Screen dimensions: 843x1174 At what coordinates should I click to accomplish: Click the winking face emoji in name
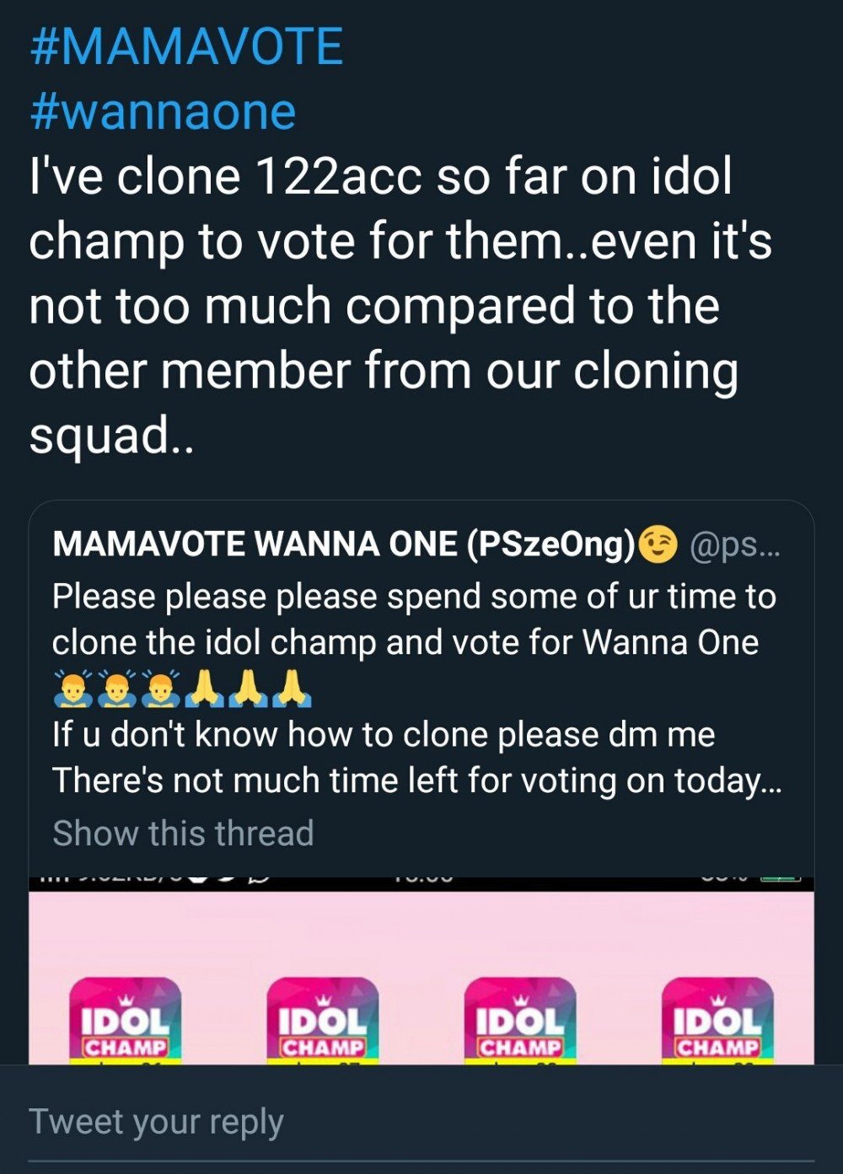(x=658, y=544)
